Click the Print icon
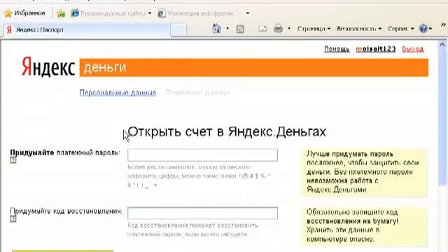 coord(278,29)
